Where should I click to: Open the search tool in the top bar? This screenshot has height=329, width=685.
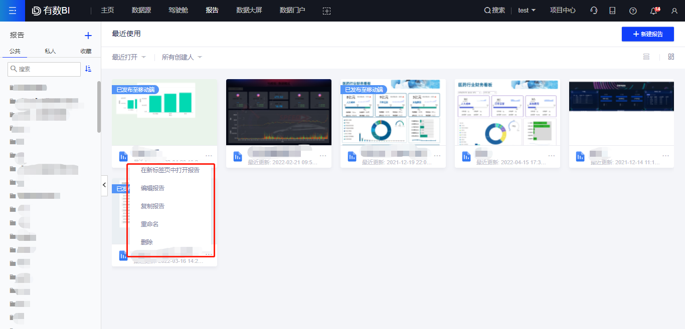(494, 10)
